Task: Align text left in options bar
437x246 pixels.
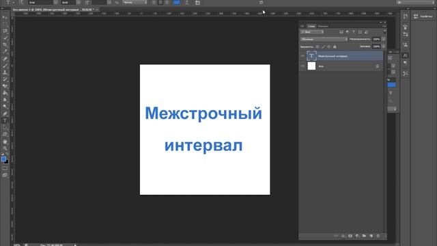Action: point(154,3)
